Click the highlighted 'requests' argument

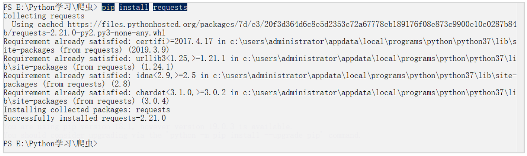[x=170, y=8]
